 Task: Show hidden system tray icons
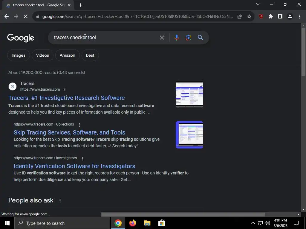pos(253,223)
